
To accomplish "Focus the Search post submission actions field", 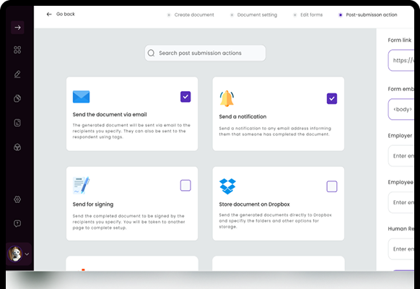I will pos(205,53).
